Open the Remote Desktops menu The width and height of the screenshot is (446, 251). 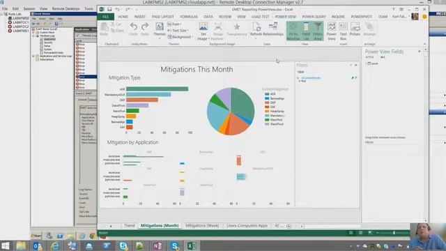pyautogui.click(x=66, y=9)
